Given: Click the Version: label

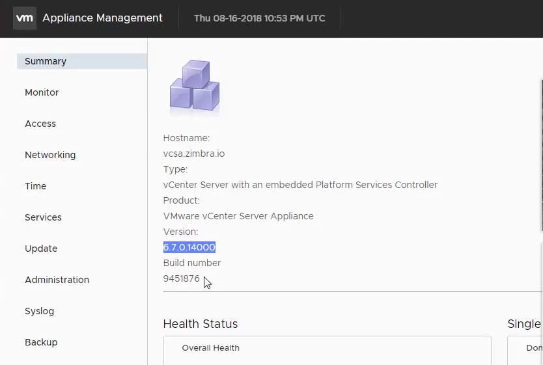Looking at the screenshot, I should [x=180, y=232].
